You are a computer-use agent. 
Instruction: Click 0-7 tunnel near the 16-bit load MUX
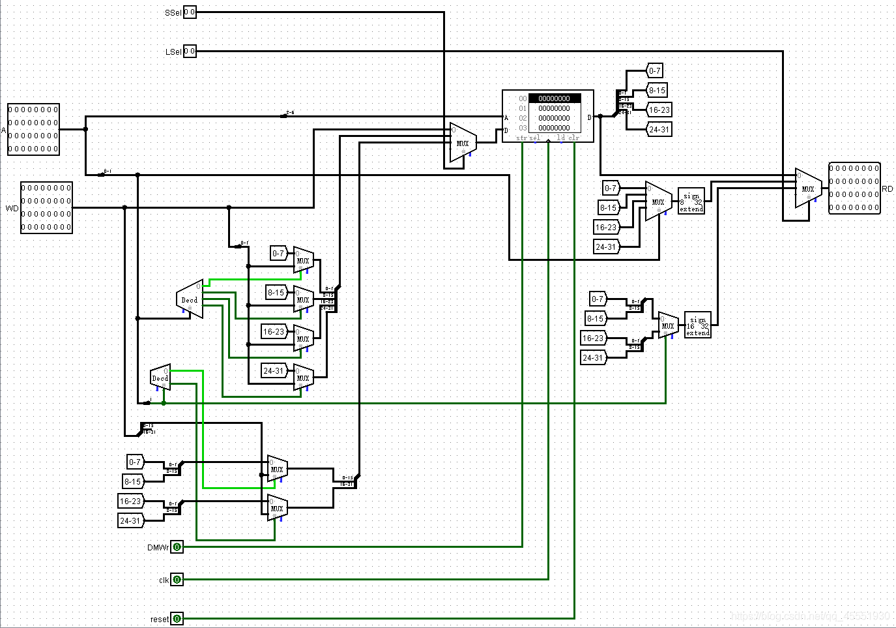tap(598, 299)
